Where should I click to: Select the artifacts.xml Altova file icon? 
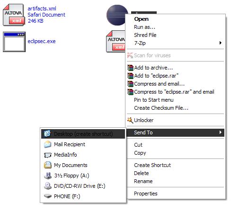[x=14, y=15]
